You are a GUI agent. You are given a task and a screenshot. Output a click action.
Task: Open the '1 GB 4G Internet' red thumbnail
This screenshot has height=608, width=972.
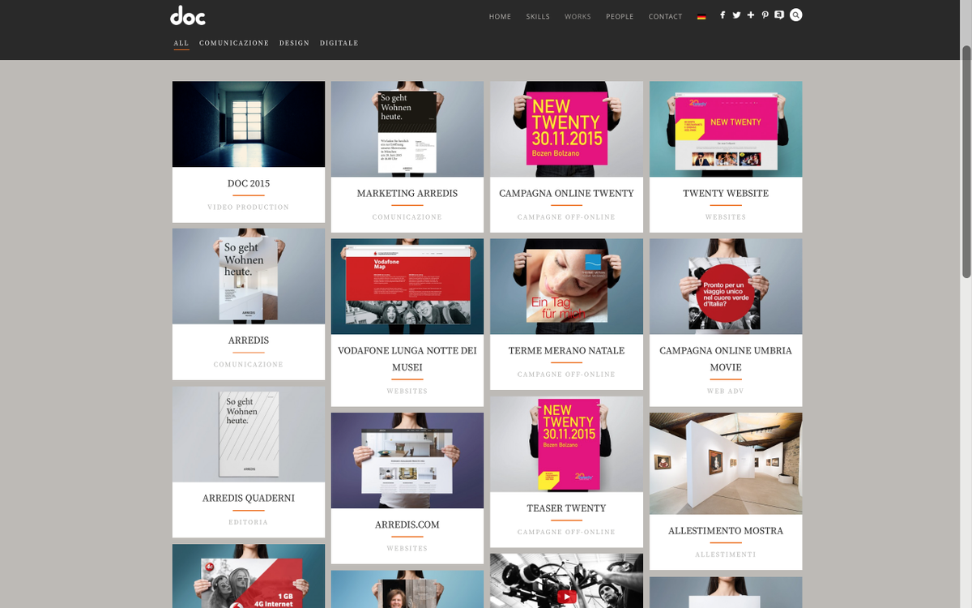(249, 576)
